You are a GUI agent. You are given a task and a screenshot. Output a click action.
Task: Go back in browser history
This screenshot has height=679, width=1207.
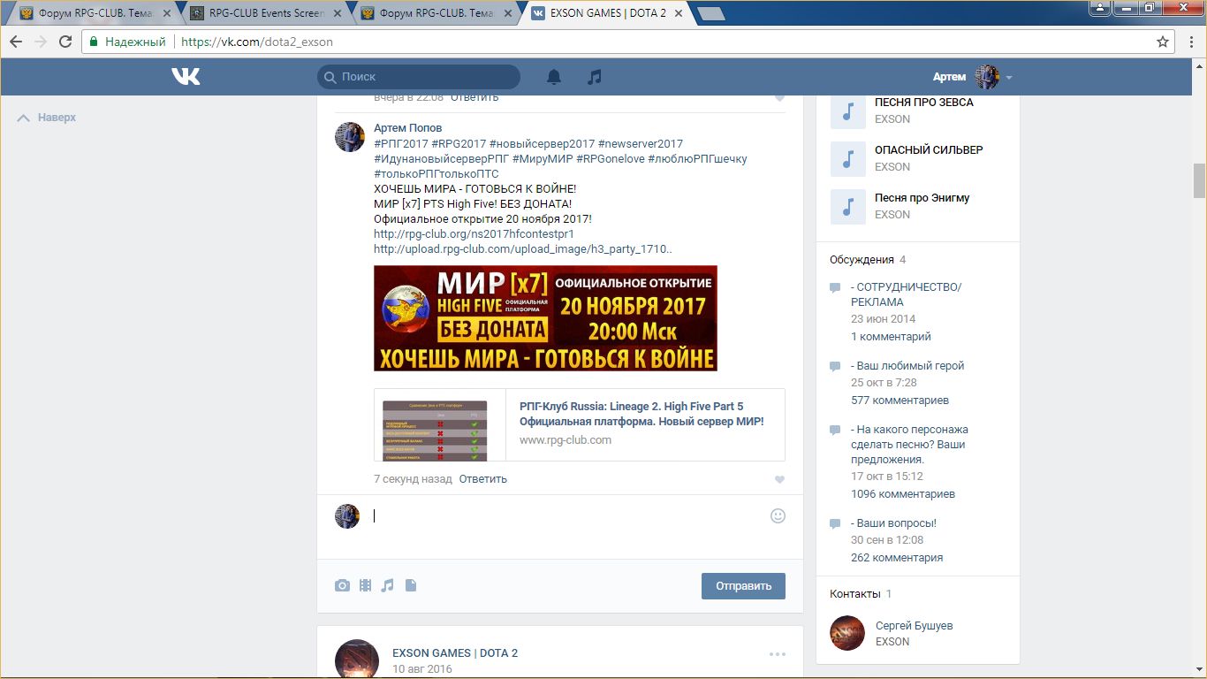point(16,42)
